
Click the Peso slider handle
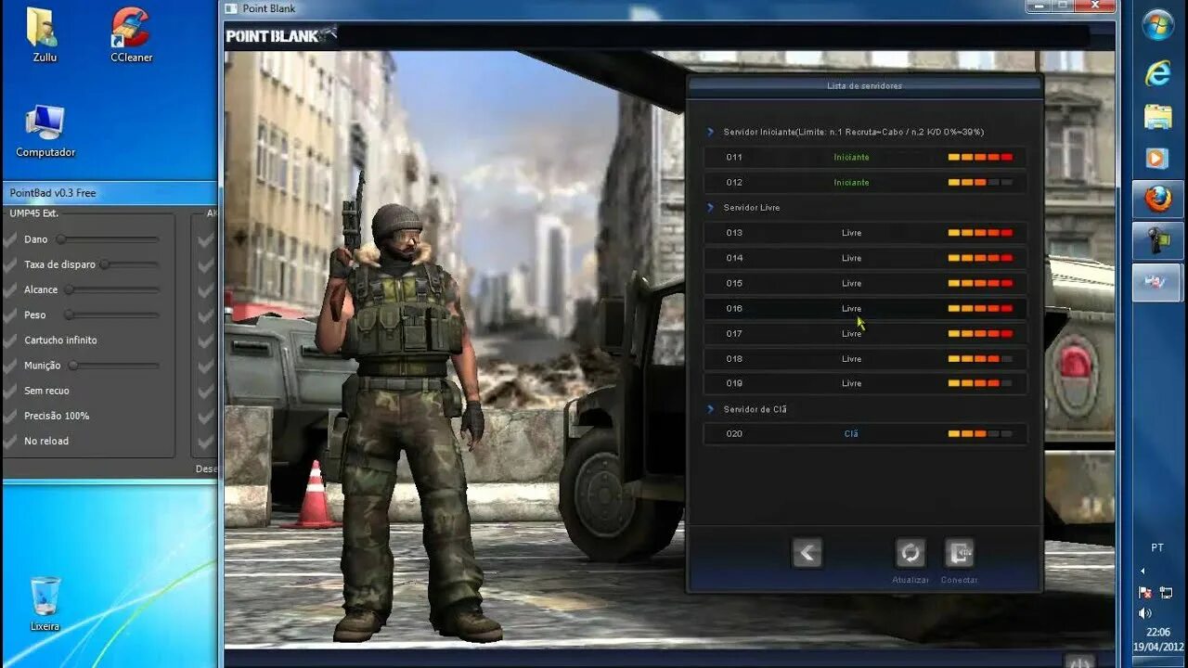69,315
